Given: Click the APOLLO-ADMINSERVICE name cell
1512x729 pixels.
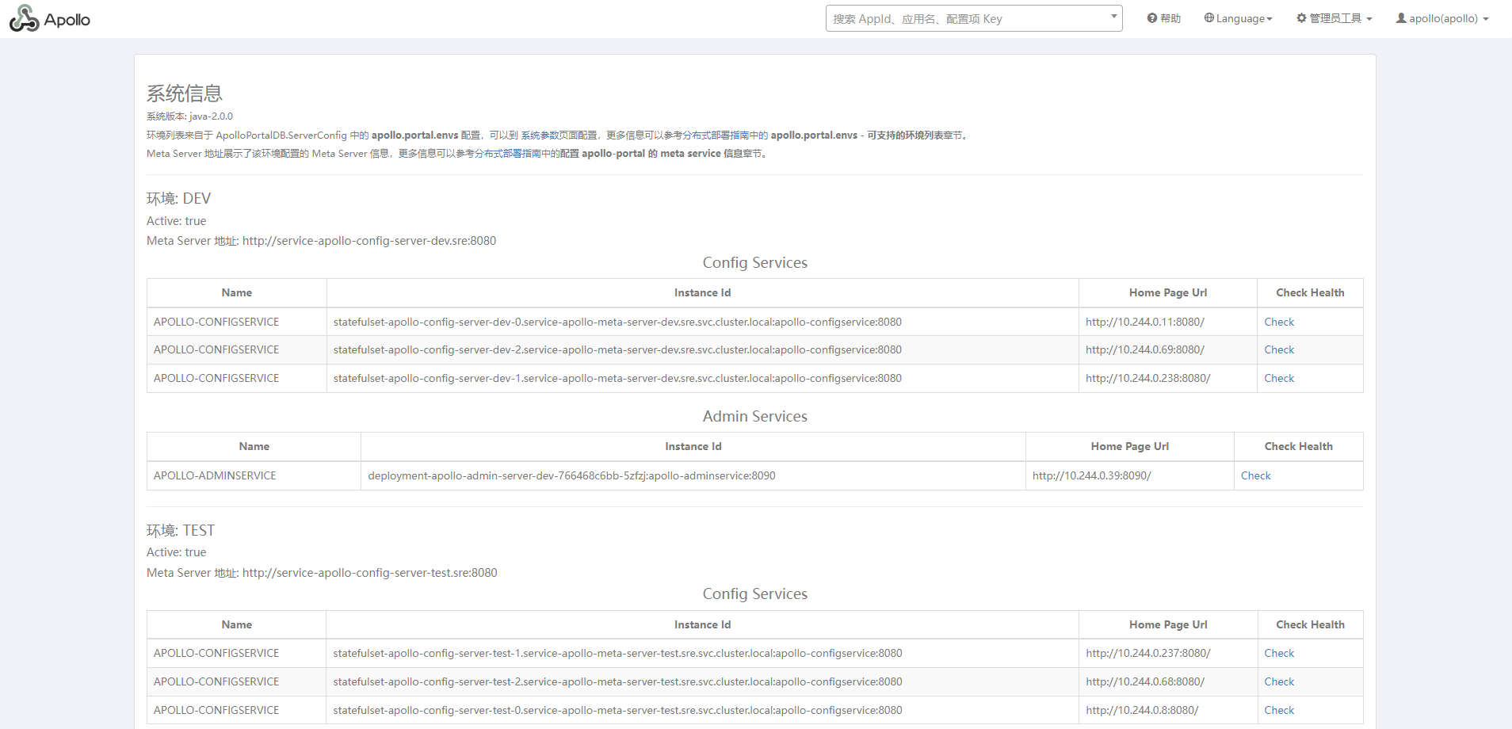Looking at the screenshot, I should pos(254,475).
